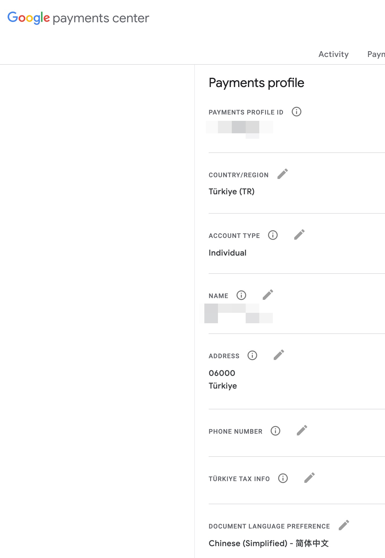The height and width of the screenshot is (558, 385).
Task: Click the Türkiye (TR) country value
Action: 232,192
